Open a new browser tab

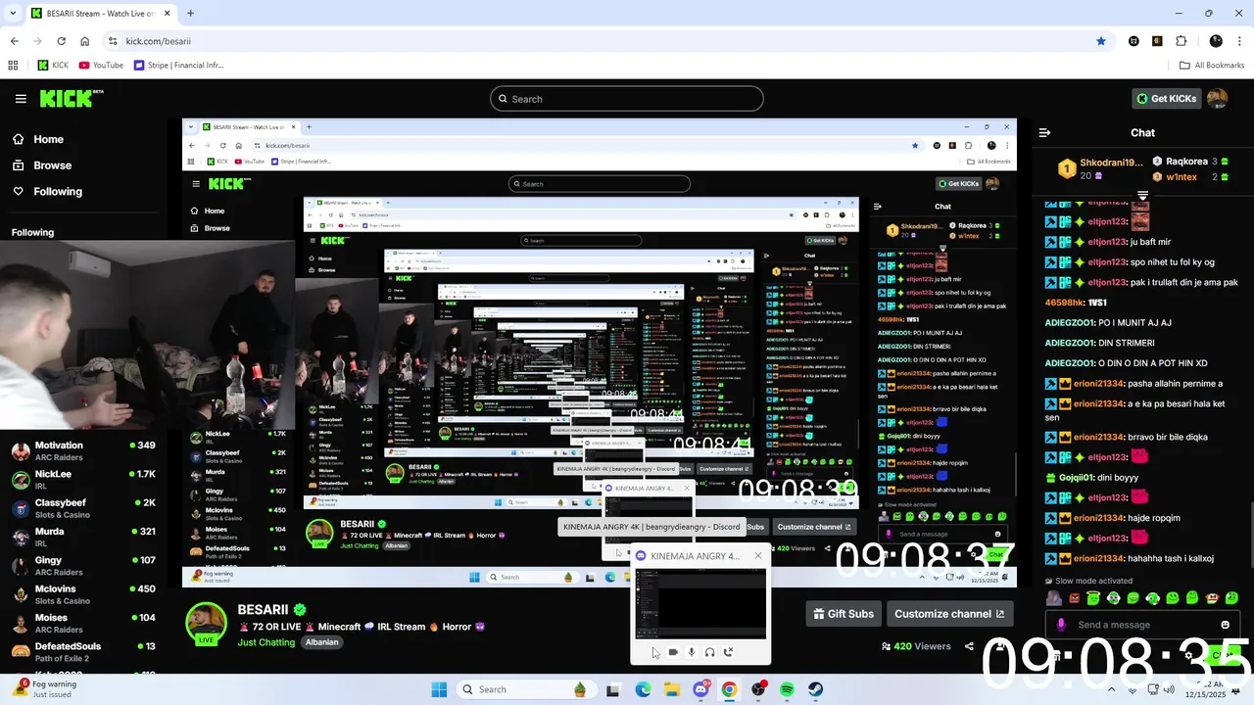pos(190,14)
